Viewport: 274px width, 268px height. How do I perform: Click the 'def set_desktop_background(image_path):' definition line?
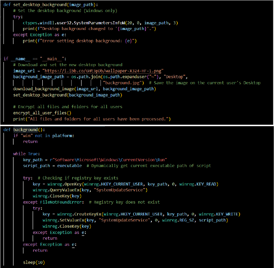(51, 5)
